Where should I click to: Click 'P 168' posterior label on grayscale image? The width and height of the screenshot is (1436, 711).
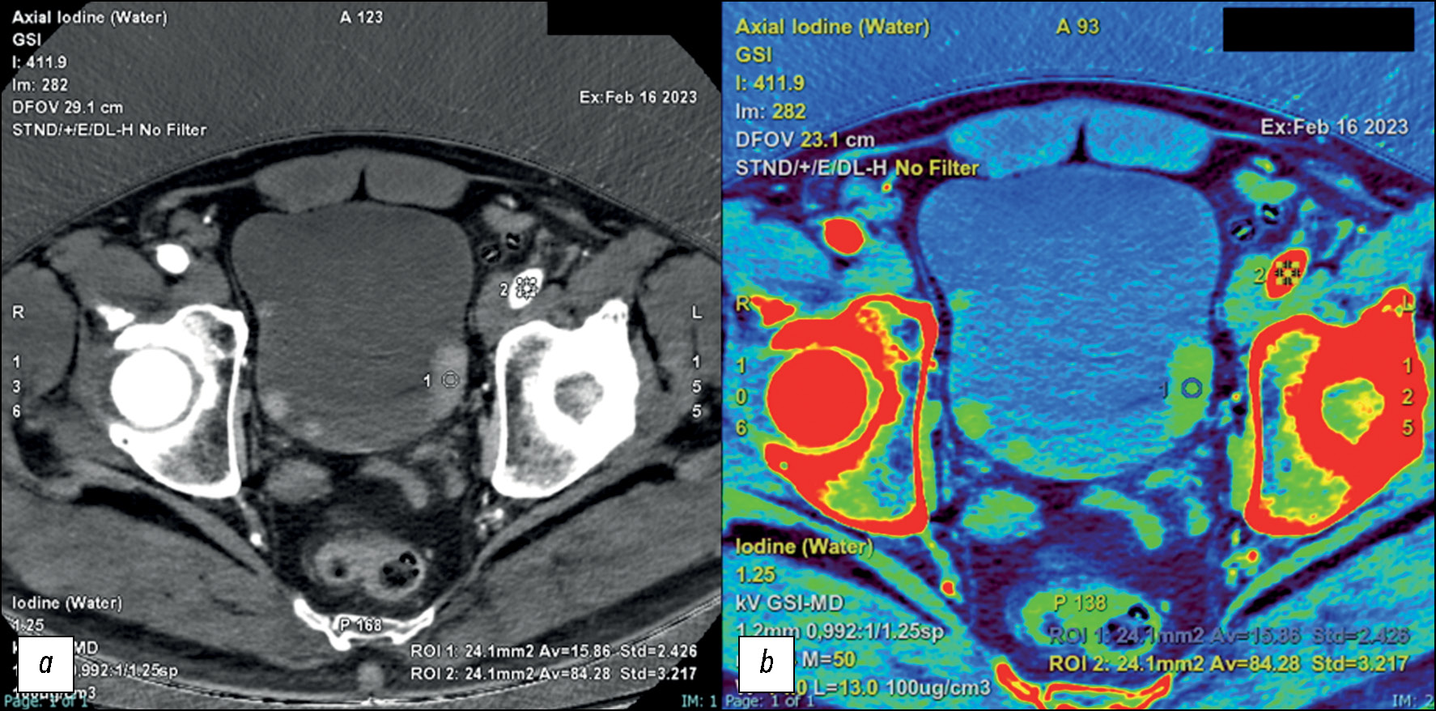coord(360,625)
